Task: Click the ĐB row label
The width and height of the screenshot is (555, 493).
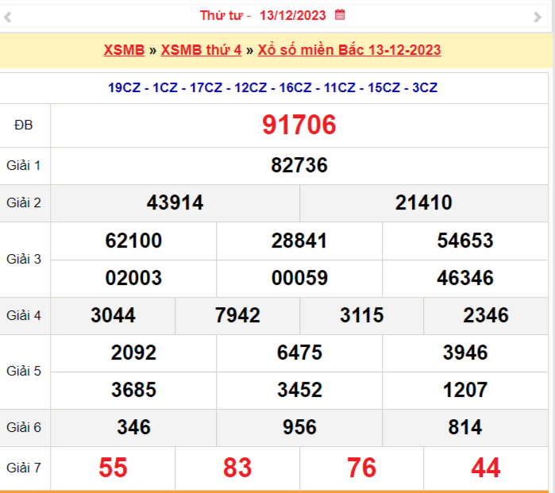Action: tap(24, 125)
